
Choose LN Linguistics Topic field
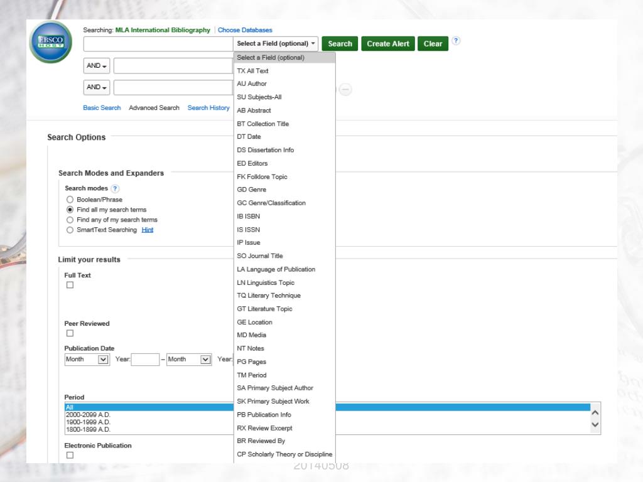pyautogui.click(x=284, y=283)
